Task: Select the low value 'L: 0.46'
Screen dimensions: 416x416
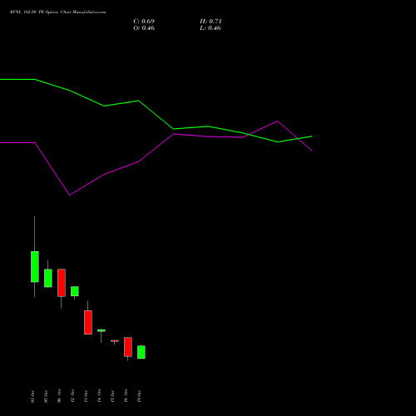Action: click(x=210, y=28)
